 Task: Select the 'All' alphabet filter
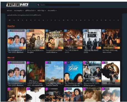pyautogui.click(x=9, y=20)
